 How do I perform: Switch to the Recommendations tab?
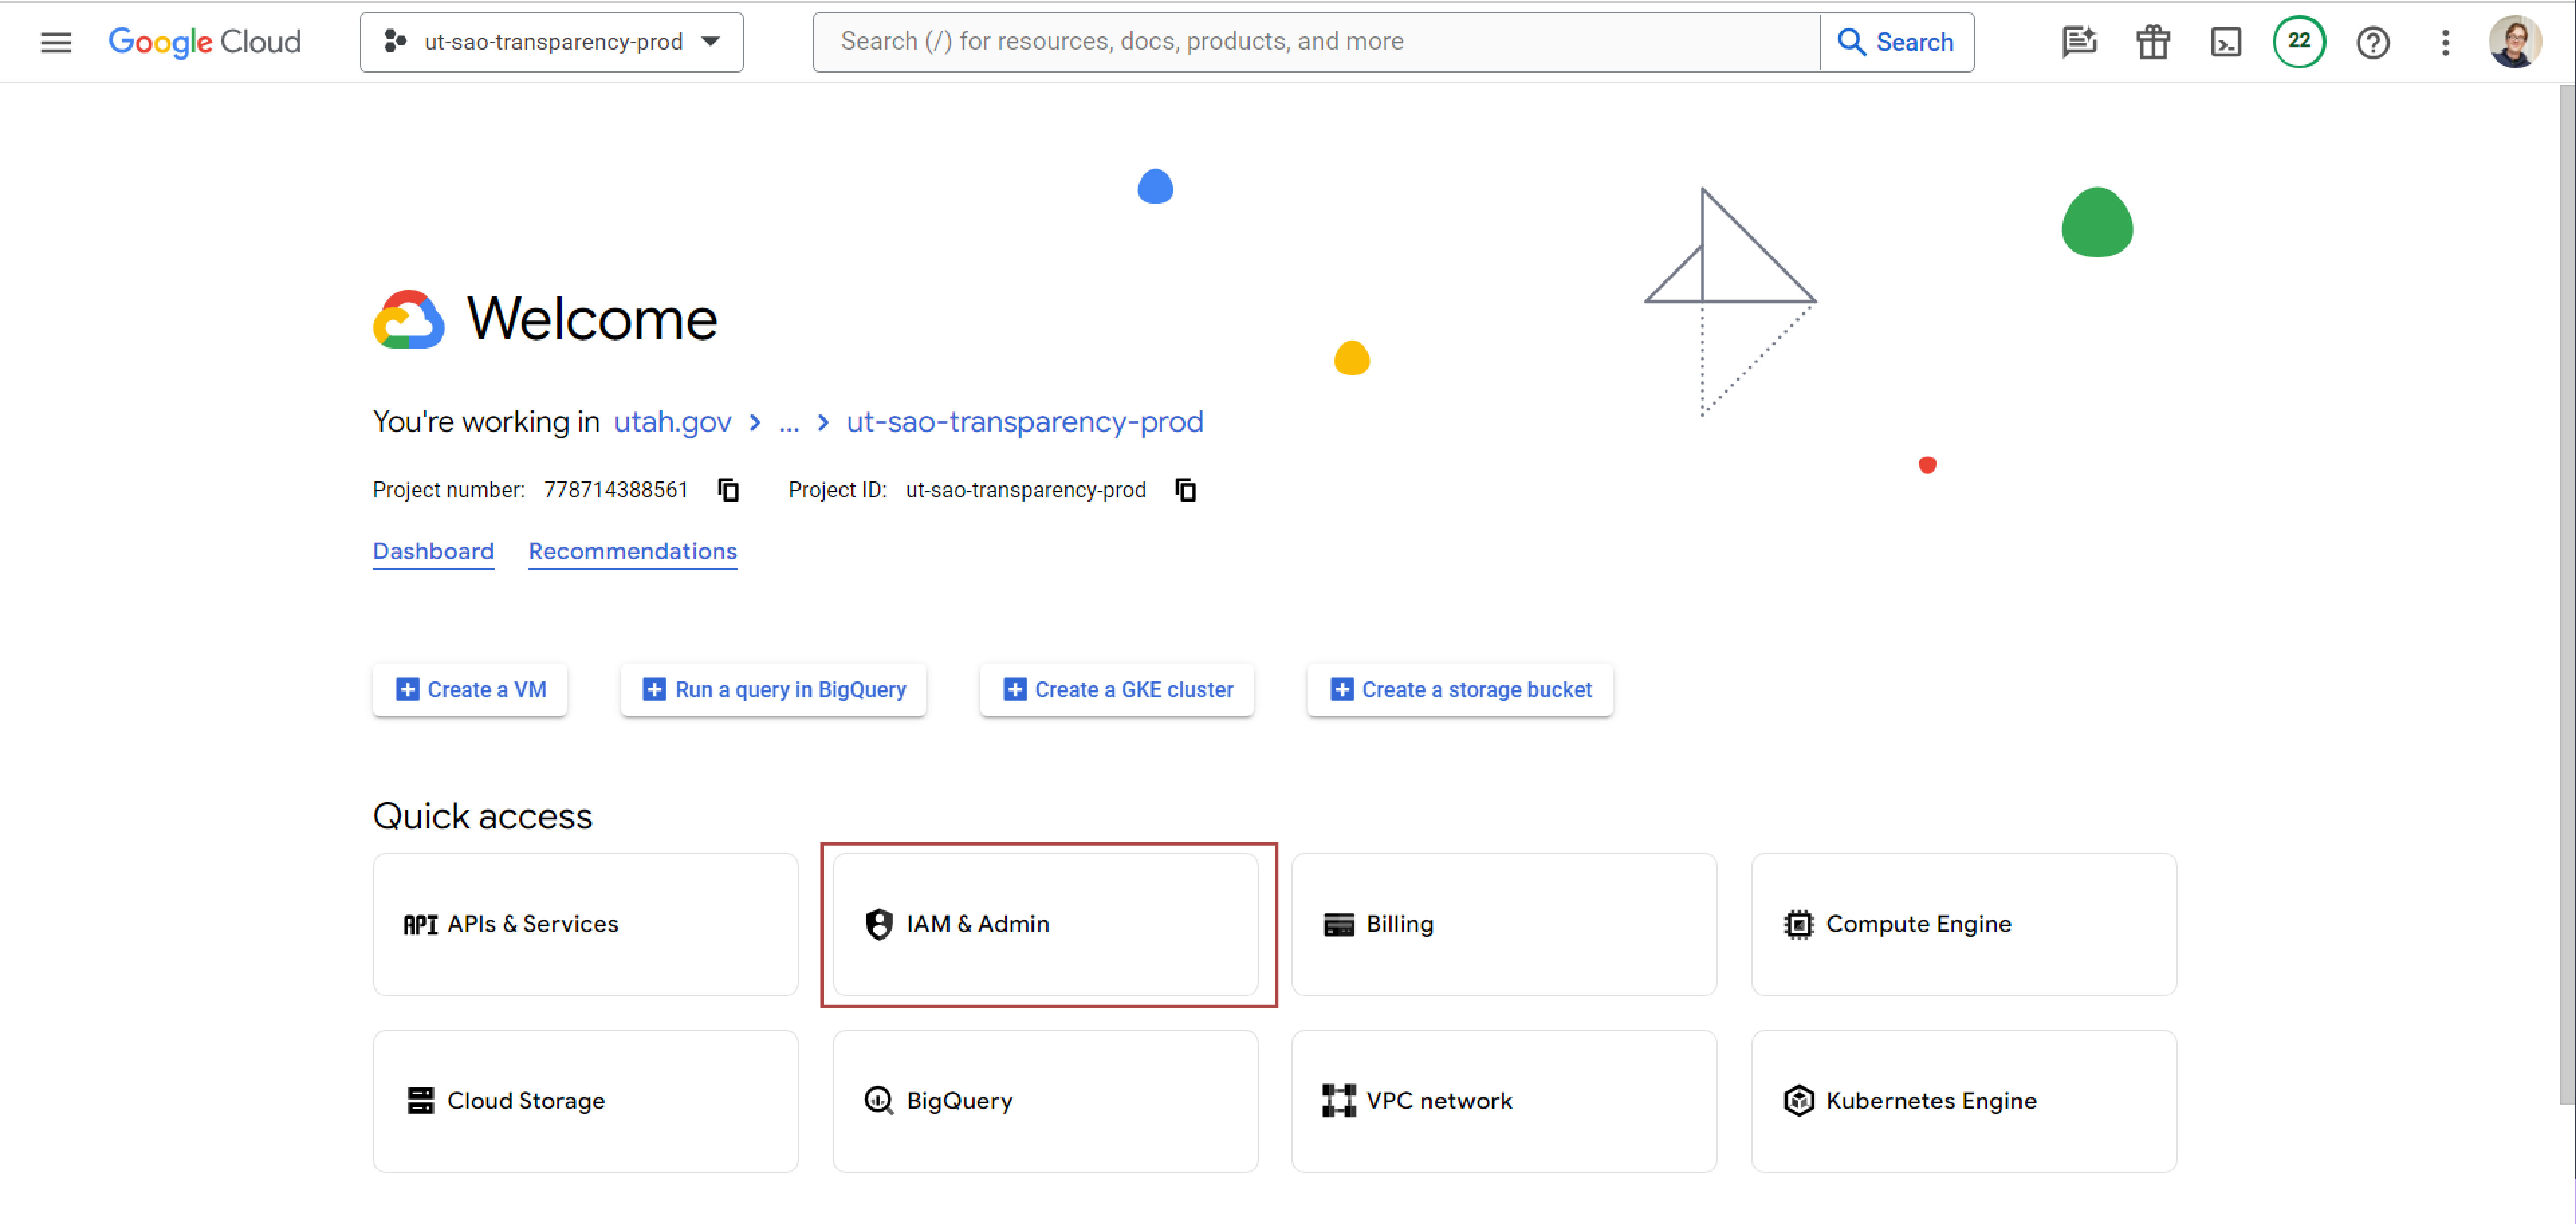pos(632,551)
